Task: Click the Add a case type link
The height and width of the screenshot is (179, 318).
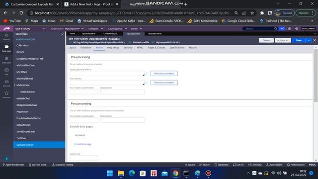Action: click(25, 39)
